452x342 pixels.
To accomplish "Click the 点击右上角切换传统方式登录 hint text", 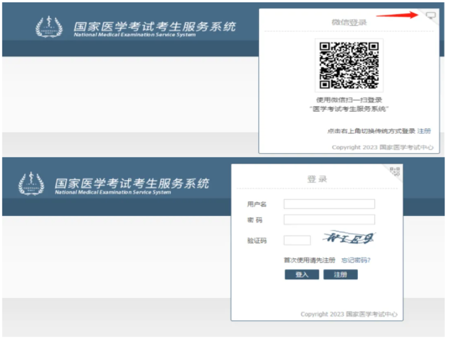I will 371,131.
